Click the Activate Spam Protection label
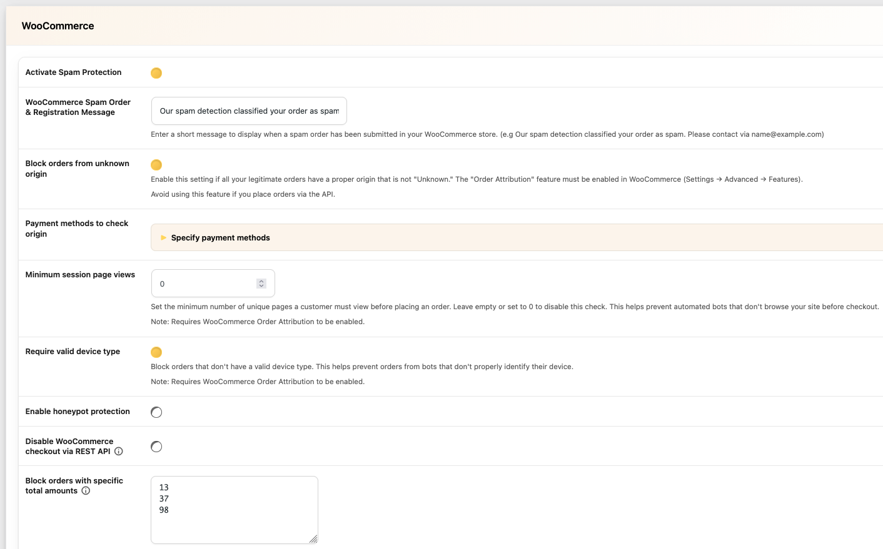This screenshot has height=549, width=883. click(74, 72)
